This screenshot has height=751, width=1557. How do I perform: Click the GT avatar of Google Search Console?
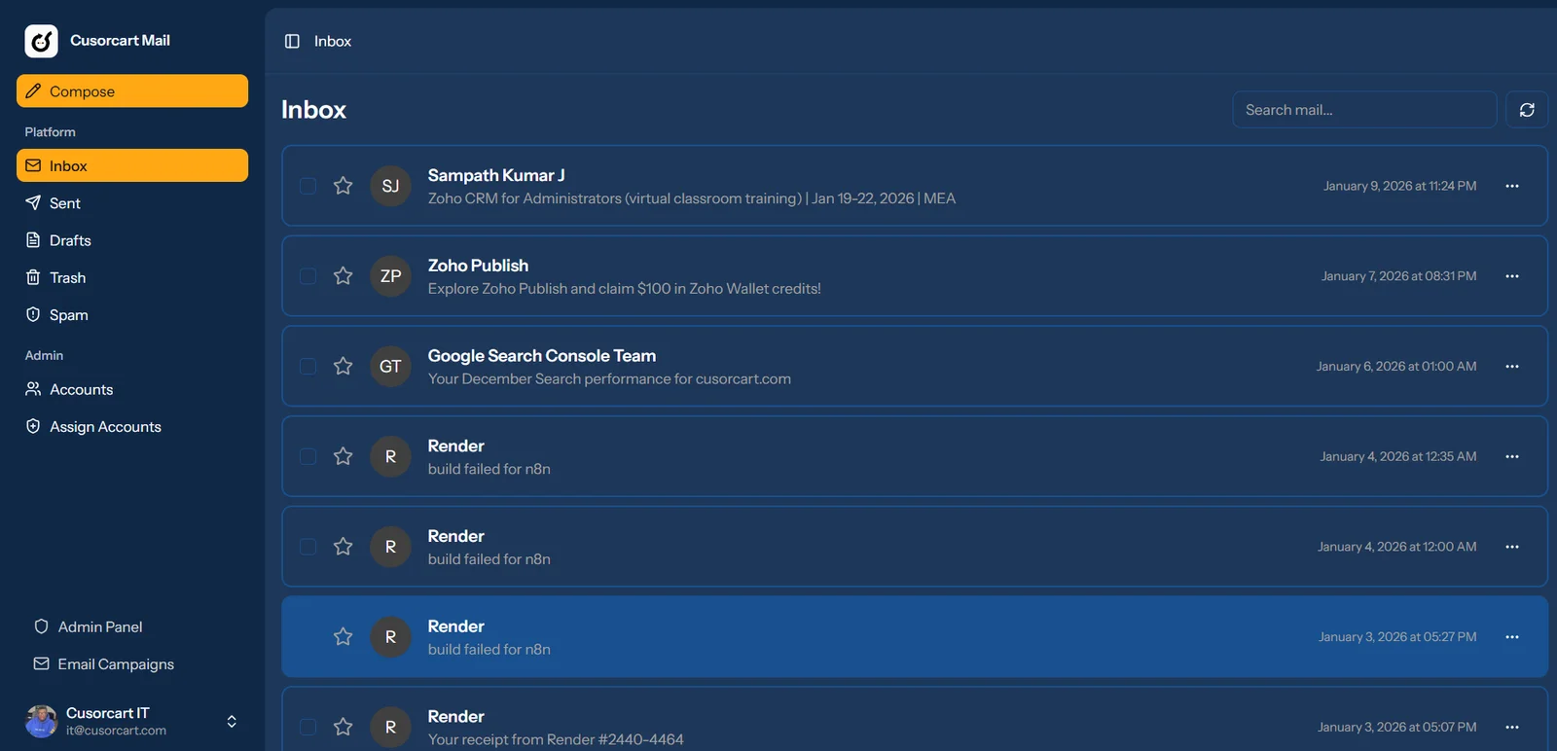tap(390, 367)
